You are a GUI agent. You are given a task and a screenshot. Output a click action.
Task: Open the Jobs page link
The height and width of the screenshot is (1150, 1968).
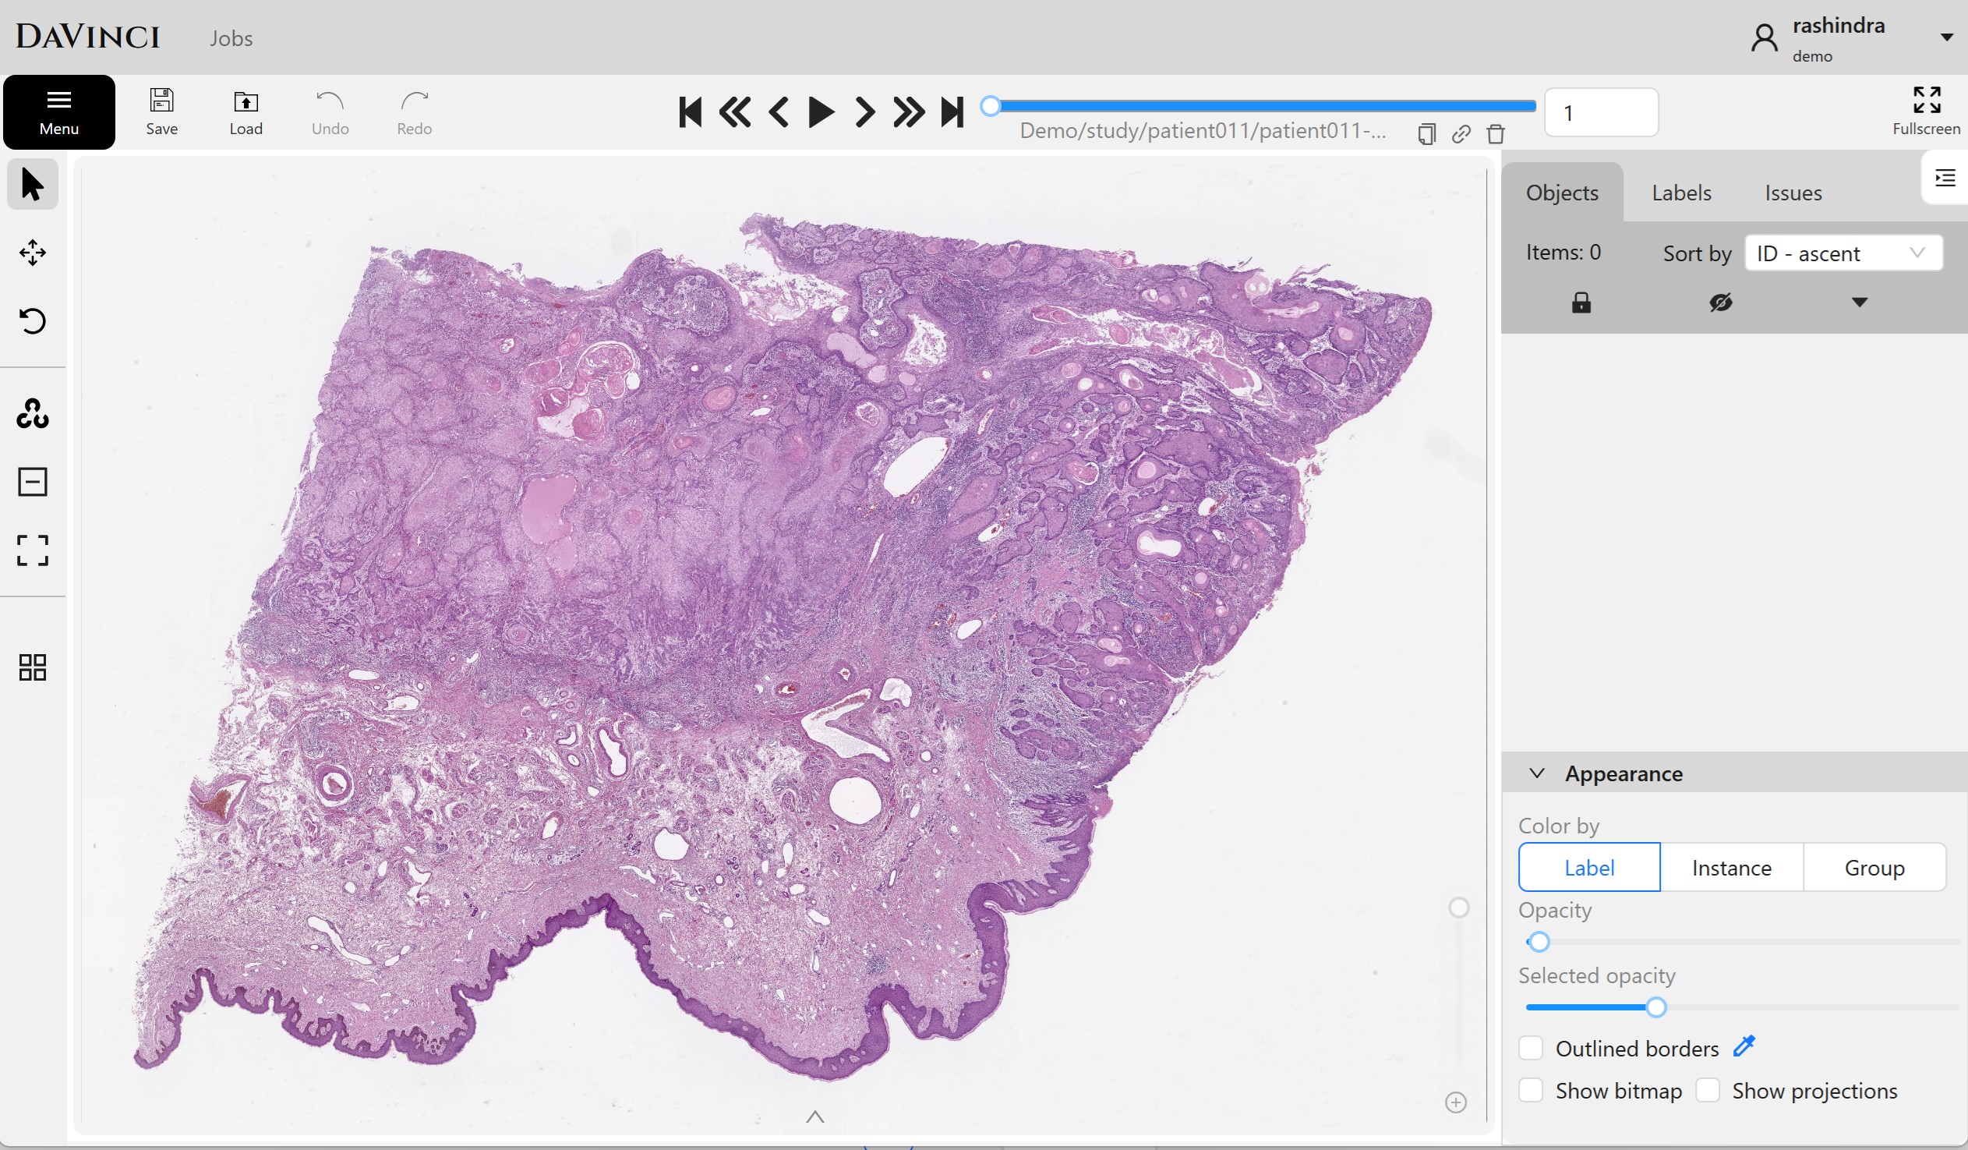point(231,38)
